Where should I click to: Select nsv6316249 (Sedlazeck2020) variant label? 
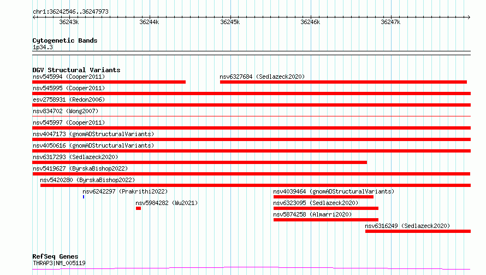[407, 226]
